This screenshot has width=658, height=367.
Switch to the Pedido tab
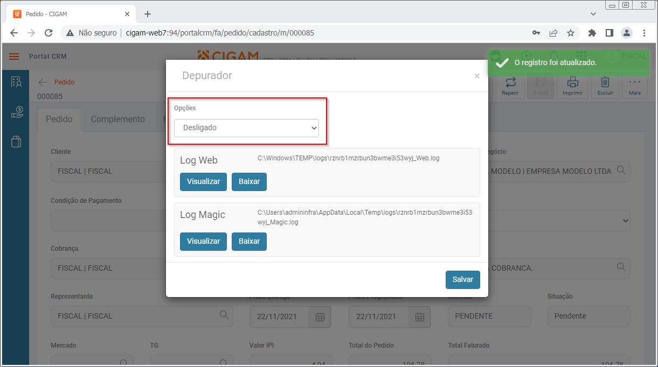59,119
